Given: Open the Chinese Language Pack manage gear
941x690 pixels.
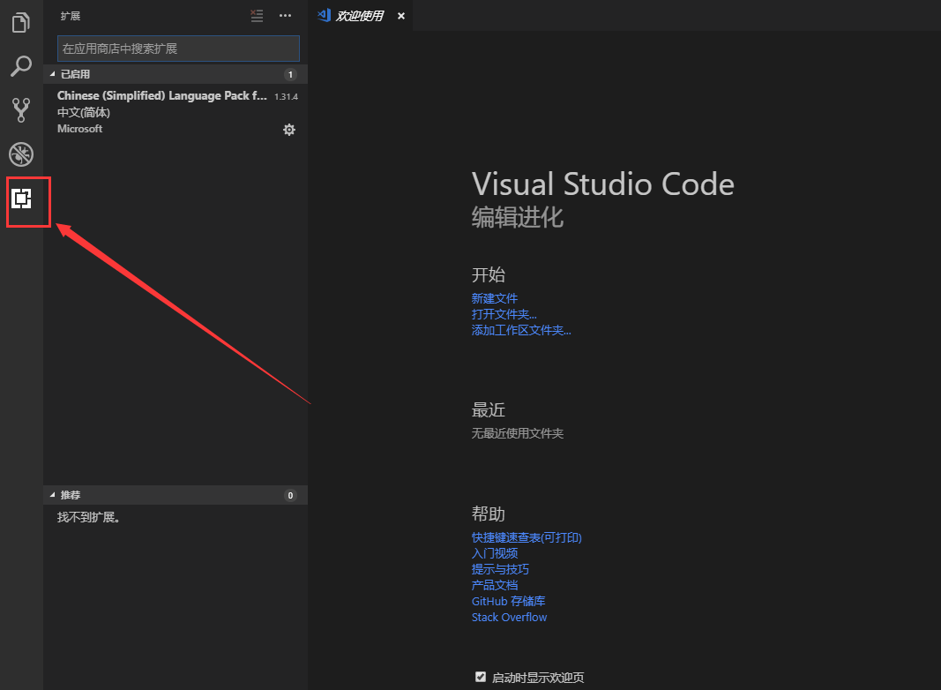Looking at the screenshot, I should click(x=289, y=130).
